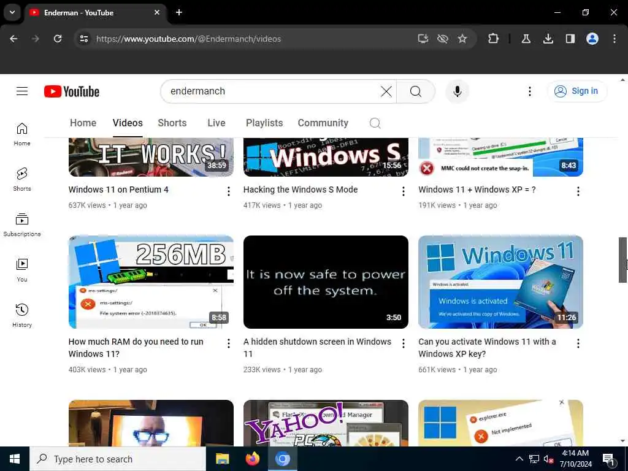Switch to the Playlists tab

tap(264, 123)
